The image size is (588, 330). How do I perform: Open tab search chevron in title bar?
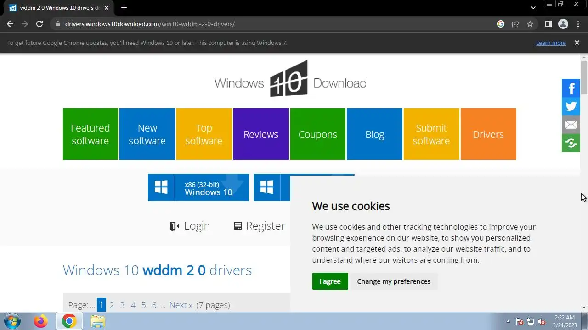coord(533,8)
